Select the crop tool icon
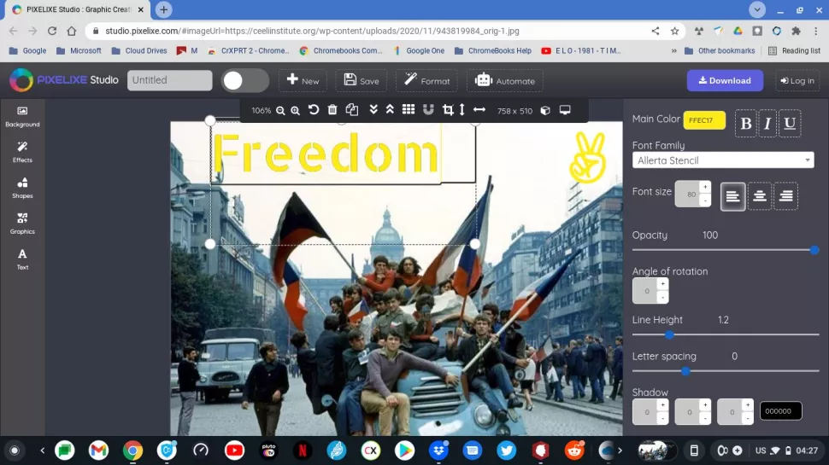 click(x=448, y=110)
